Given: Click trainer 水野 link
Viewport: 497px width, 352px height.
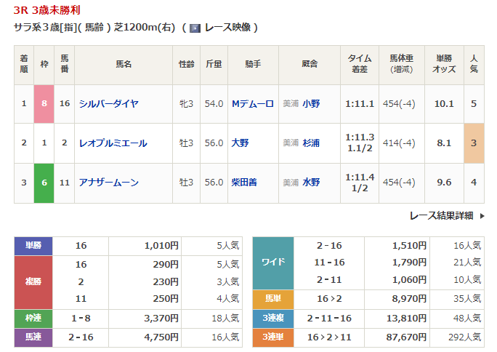Looking at the screenshot, I should click(x=311, y=183).
